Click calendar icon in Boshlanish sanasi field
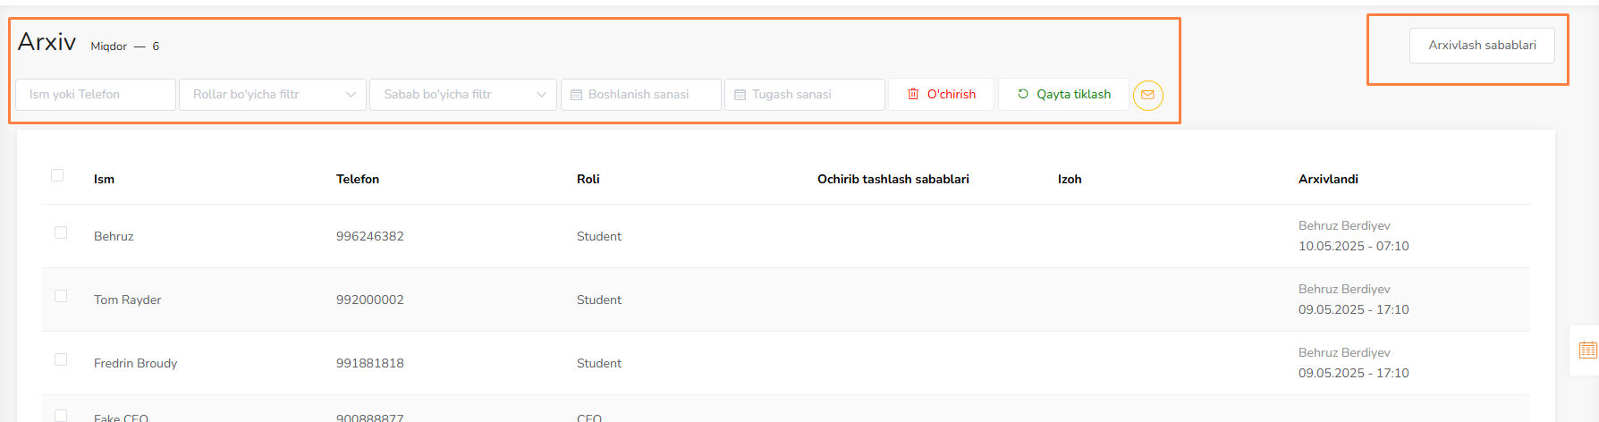The image size is (1599, 422). click(576, 95)
